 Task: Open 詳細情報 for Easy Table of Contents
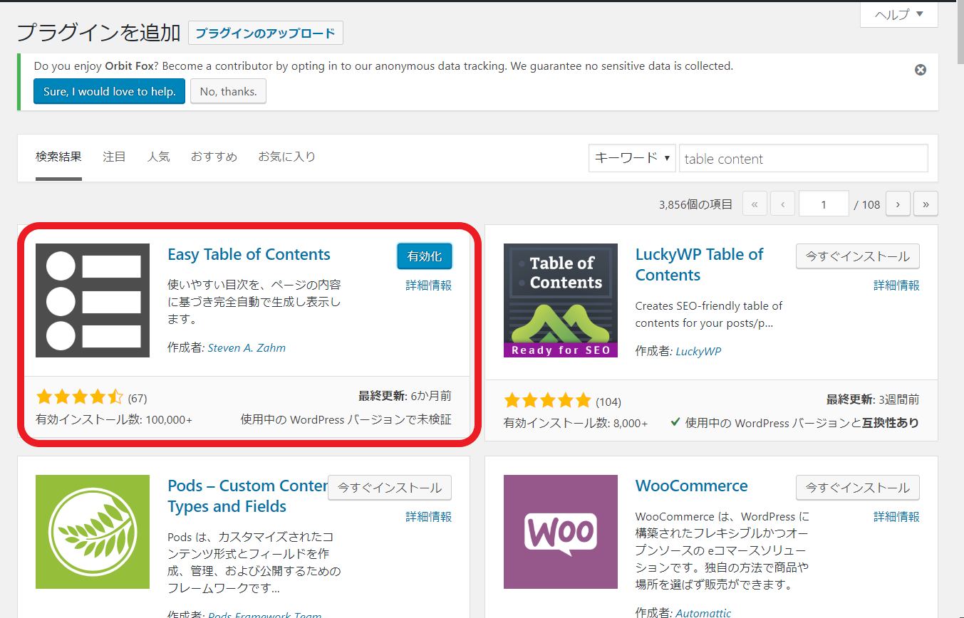point(428,286)
